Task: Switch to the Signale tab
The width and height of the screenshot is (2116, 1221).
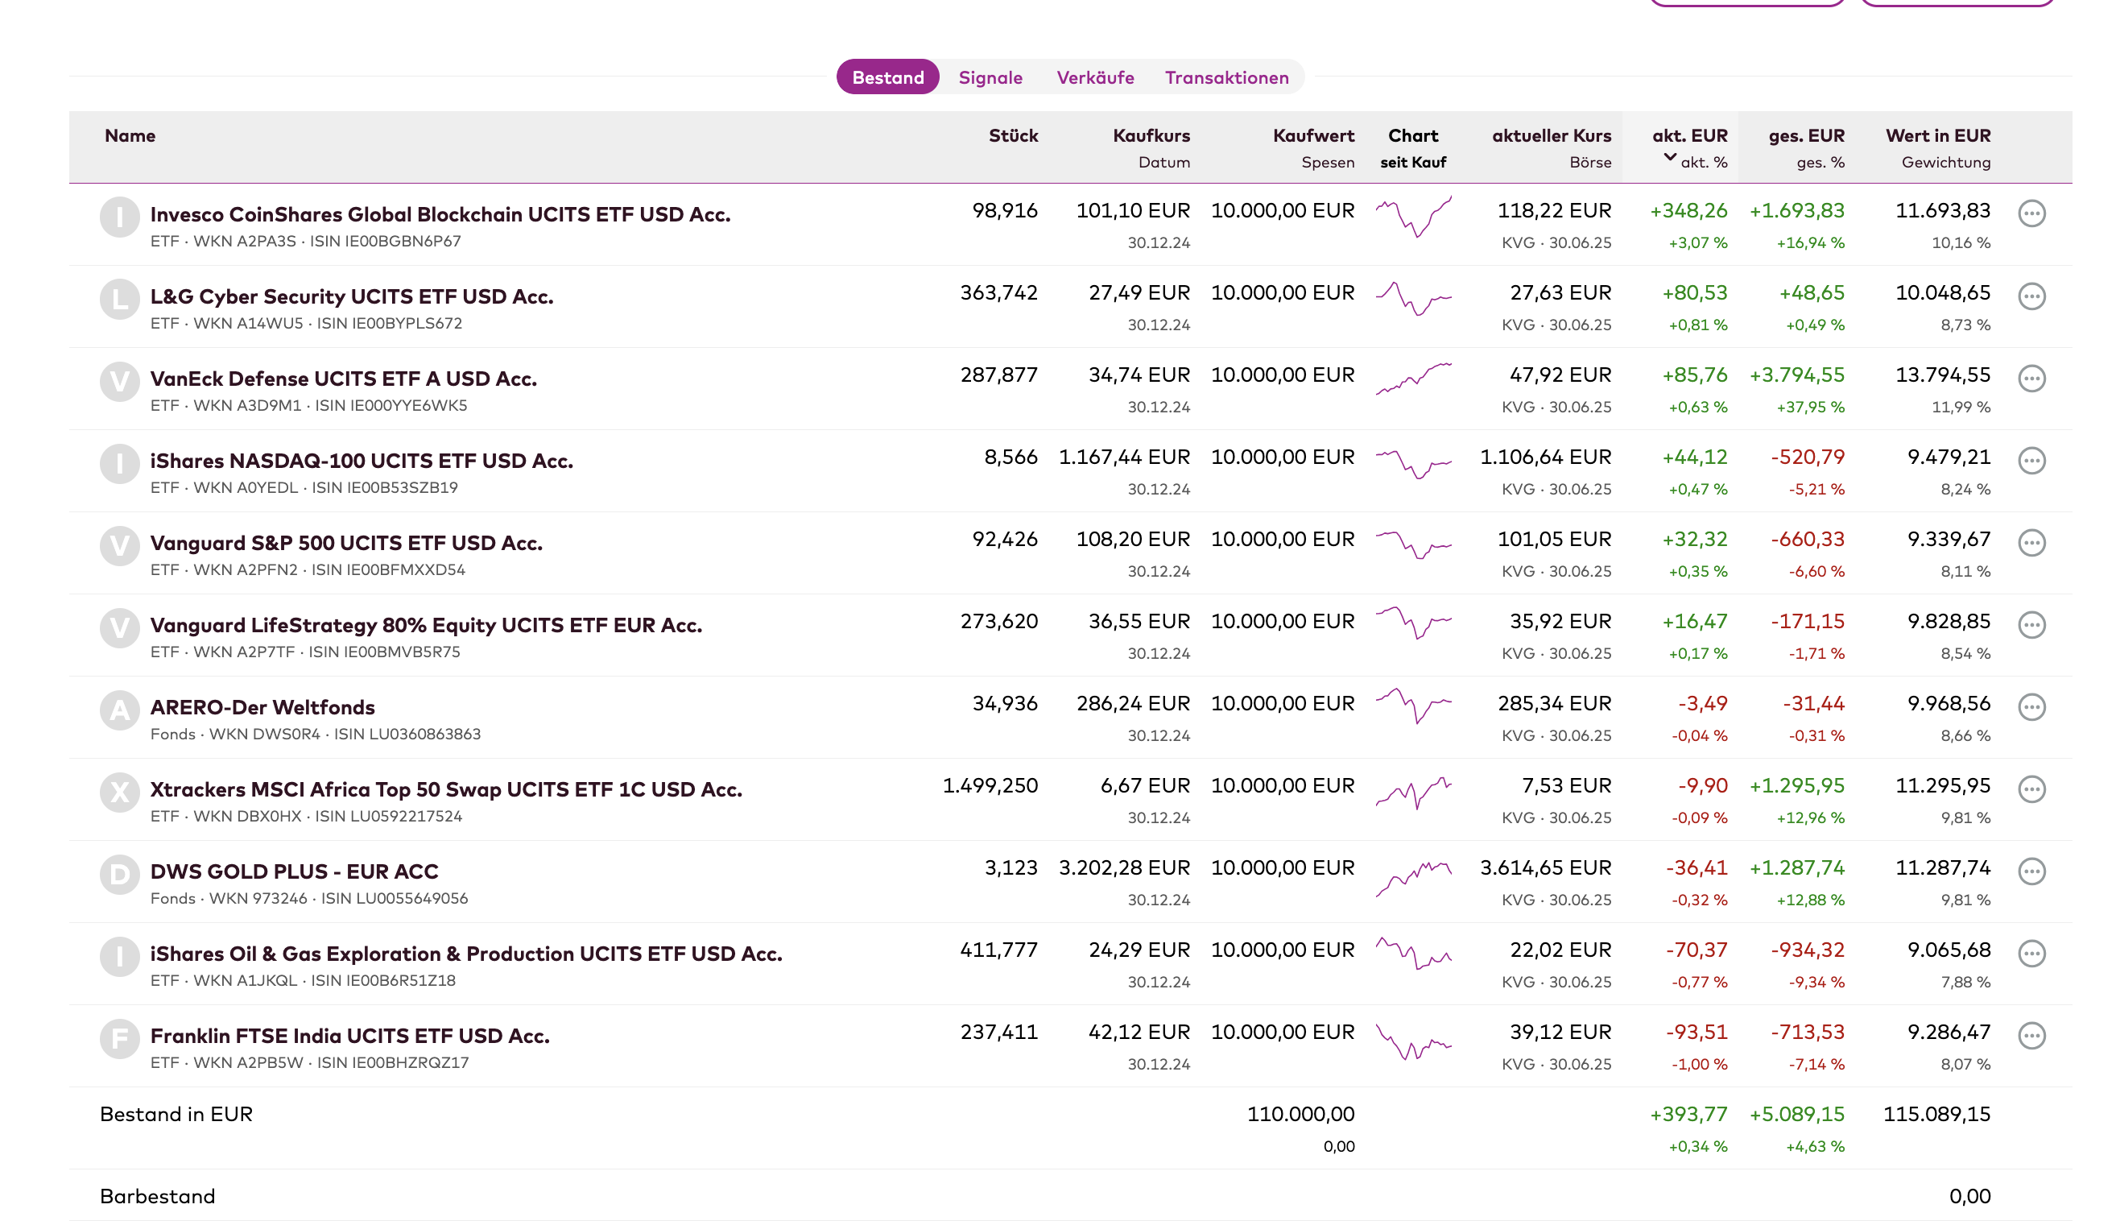Action: (990, 77)
